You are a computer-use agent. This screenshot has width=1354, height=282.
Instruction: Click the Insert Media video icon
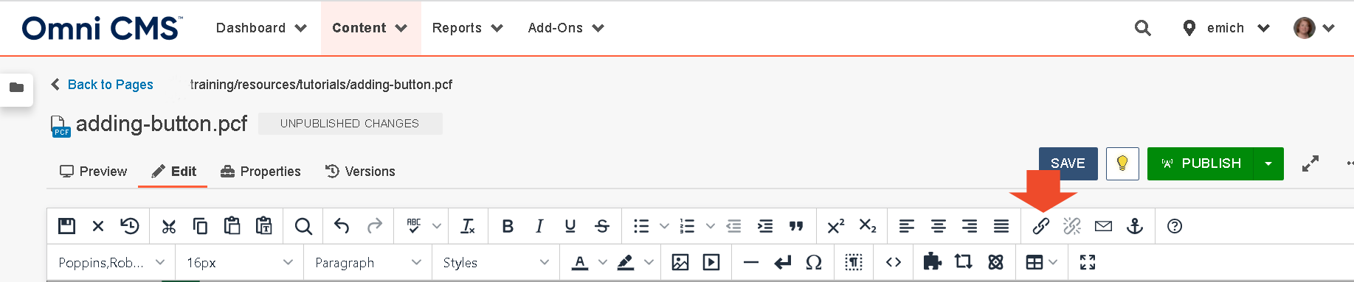[x=711, y=262]
